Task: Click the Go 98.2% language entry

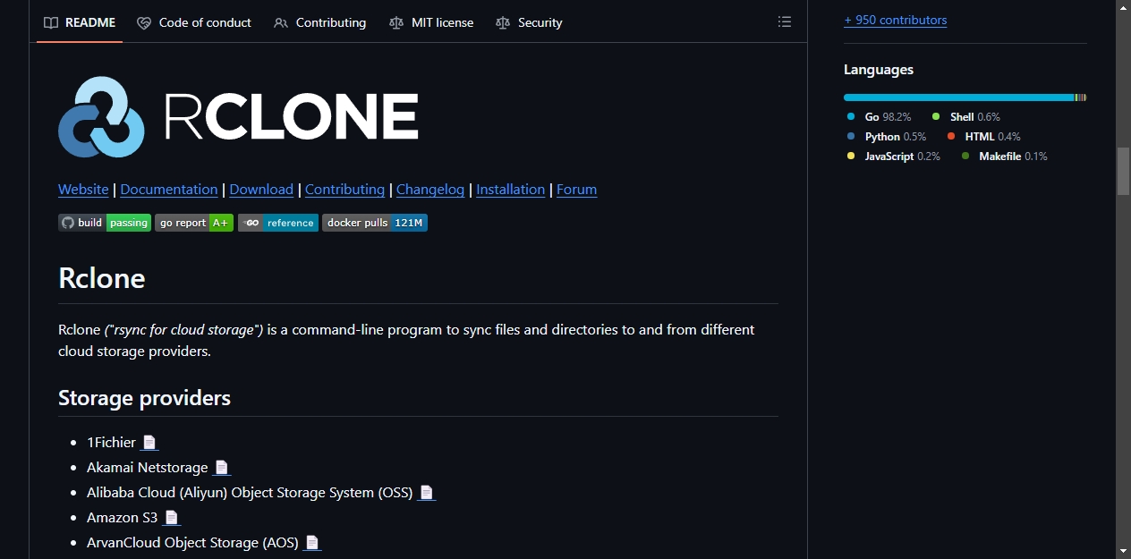Action: click(879, 117)
